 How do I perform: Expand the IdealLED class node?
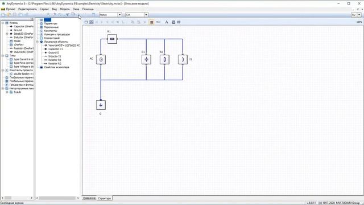coord(7,34)
